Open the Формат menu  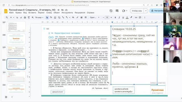coord(41,13)
